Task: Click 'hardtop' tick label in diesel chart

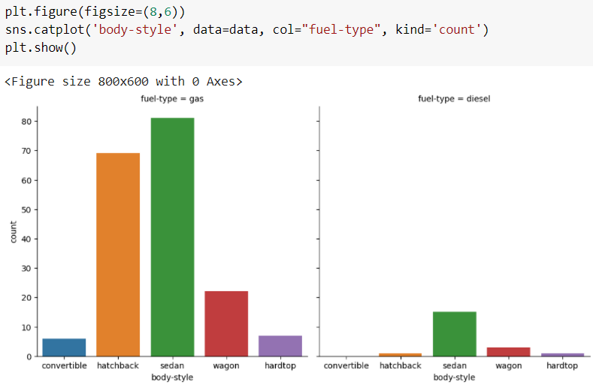Action: (562, 365)
